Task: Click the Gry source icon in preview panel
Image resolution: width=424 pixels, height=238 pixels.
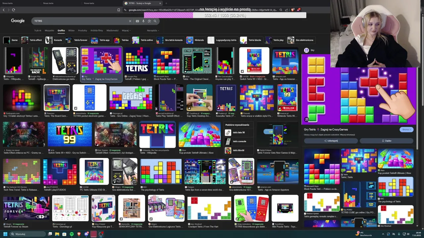Action: (x=306, y=50)
